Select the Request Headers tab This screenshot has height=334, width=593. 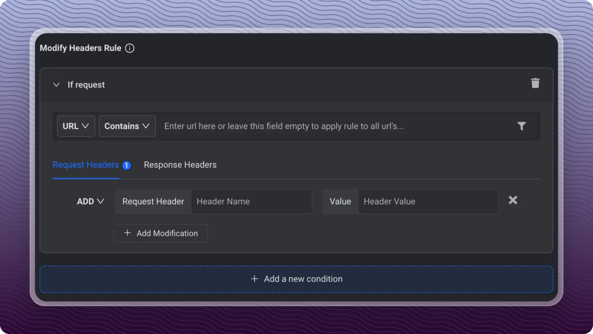pyautogui.click(x=85, y=164)
